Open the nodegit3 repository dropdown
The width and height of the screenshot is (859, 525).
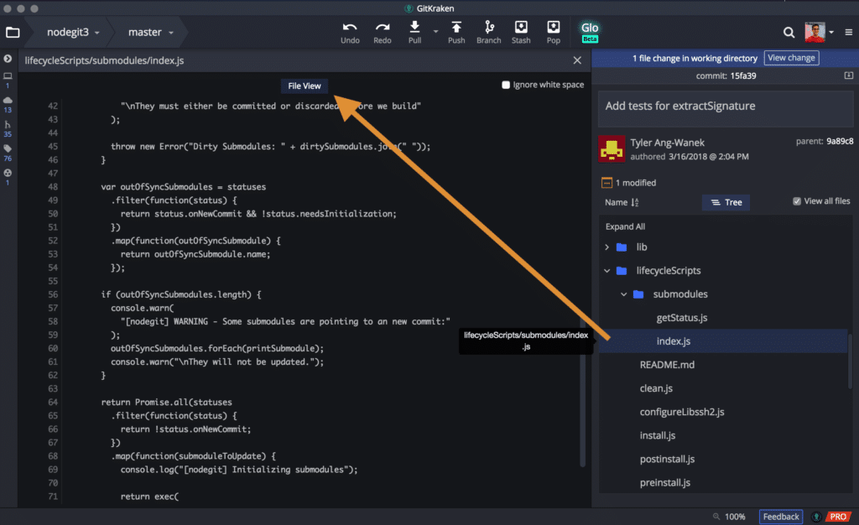(73, 33)
